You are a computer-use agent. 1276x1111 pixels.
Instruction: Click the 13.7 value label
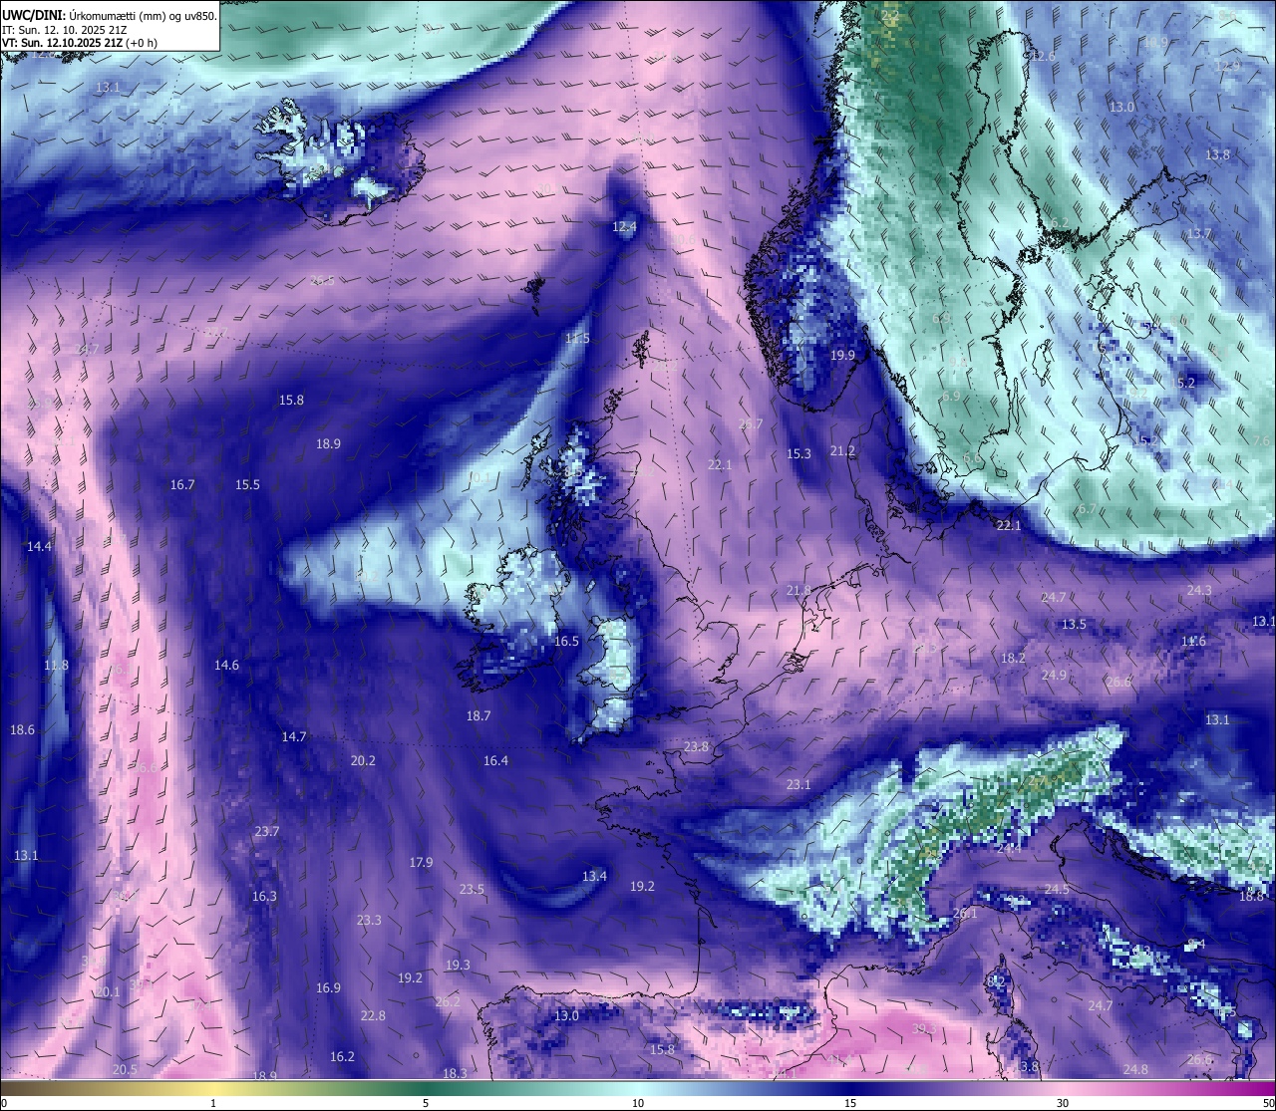pyautogui.click(x=1199, y=234)
